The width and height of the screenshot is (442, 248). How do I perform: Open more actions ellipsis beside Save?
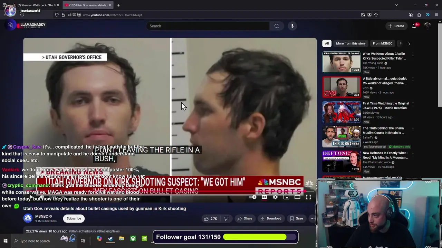coord(313,218)
